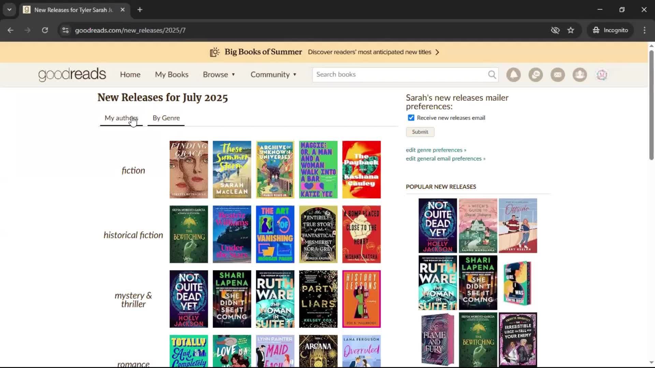Open Under the Stars book cover

click(x=232, y=234)
